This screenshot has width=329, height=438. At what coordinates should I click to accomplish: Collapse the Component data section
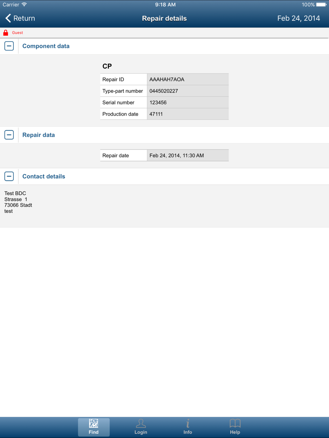9,46
